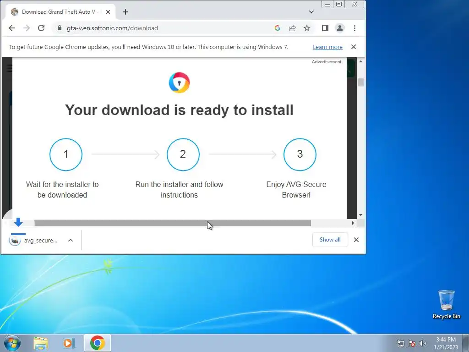Follow the Learn more link

[327, 47]
